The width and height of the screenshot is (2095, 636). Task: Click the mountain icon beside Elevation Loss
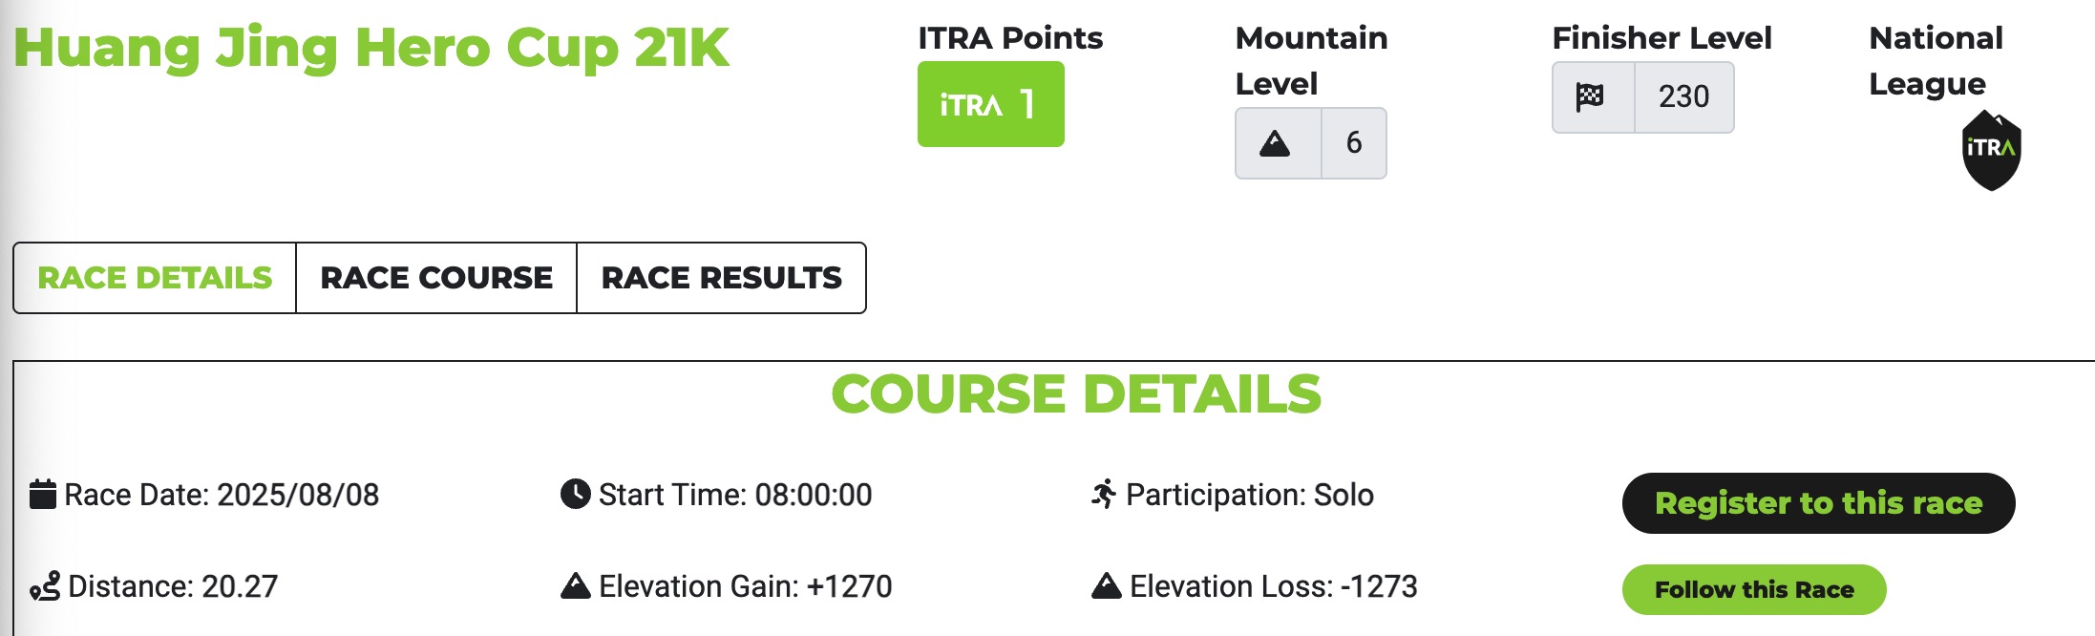click(1106, 585)
